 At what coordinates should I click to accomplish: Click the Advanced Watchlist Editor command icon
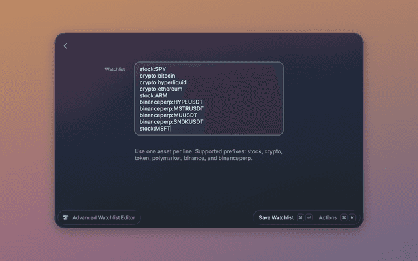pyautogui.click(x=65, y=217)
